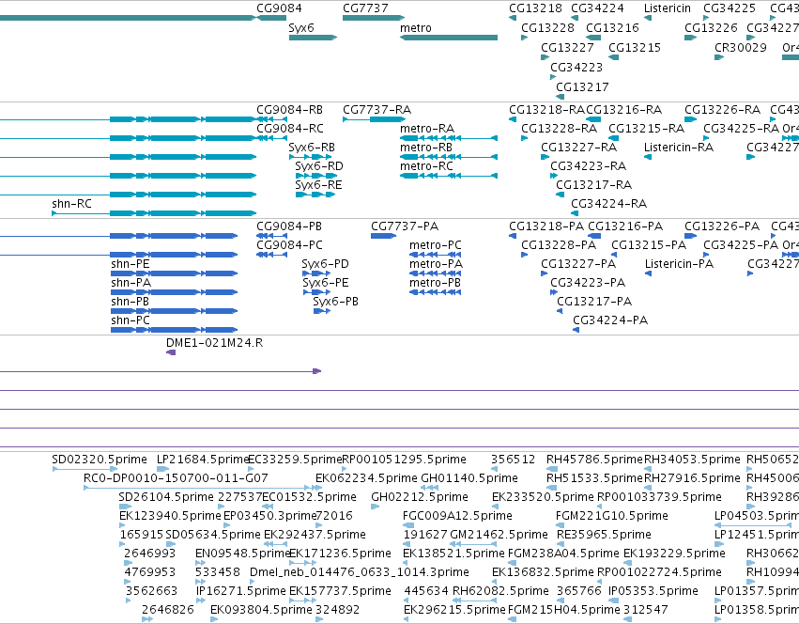Image resolution: width=799 pixels, height=624 pixels.
Task: Click the shn-PE protein label
Action: (131, 264)
